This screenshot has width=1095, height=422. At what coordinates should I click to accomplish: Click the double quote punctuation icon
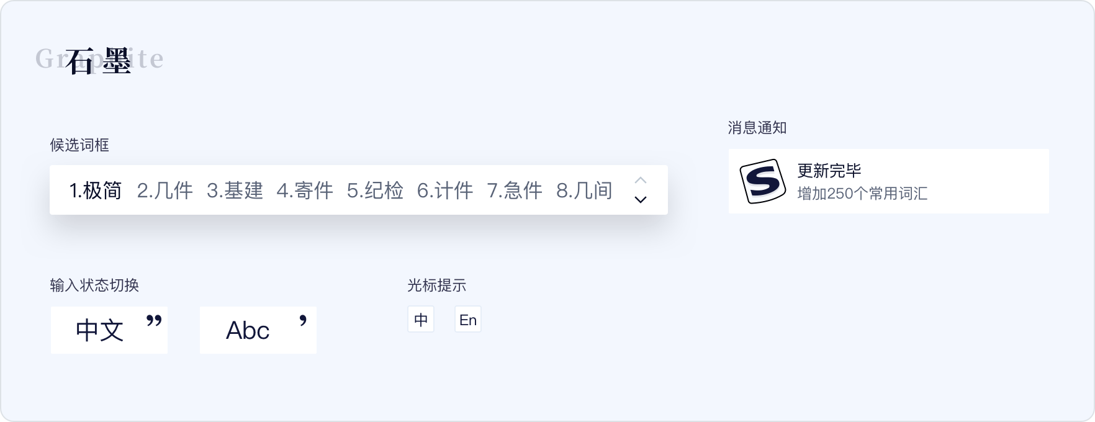154,321
